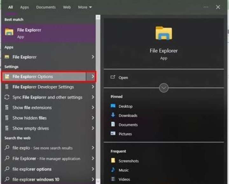Select the 'Show file extensions' result
The width and height of the screenshot is (229, 184).
(32, 108)
